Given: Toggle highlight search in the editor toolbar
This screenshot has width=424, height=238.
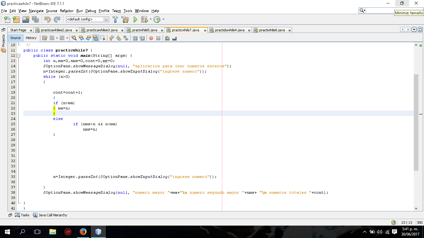Looking at the screenshot, I should click(96, 38).
